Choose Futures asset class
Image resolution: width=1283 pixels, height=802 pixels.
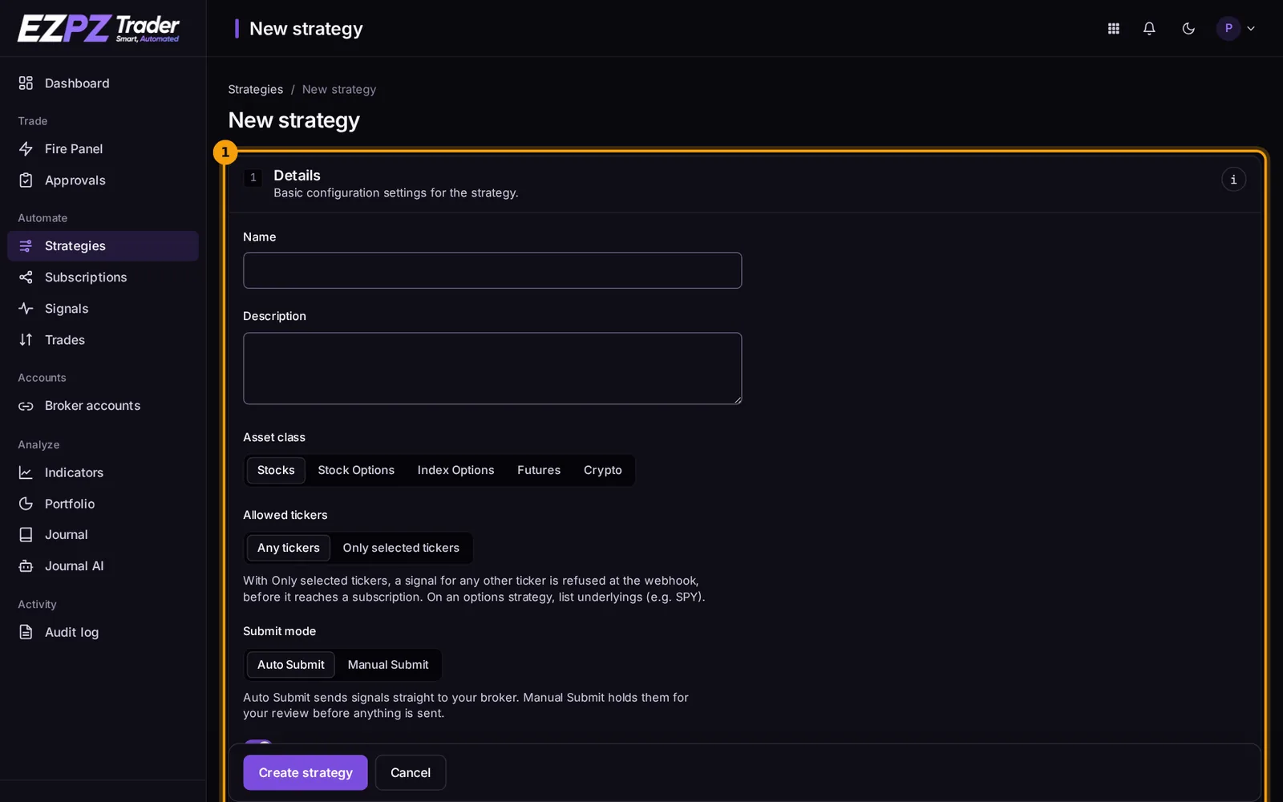pyautogui.click(x=539, y=471)
